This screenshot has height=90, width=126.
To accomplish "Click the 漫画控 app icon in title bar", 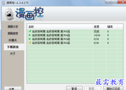I will coord(4,3).
